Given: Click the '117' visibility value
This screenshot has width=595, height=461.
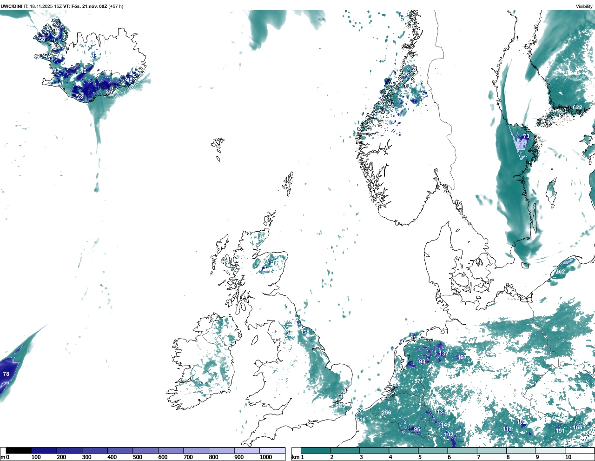Looking at the screenshot, I should click(x=507, y=429).
